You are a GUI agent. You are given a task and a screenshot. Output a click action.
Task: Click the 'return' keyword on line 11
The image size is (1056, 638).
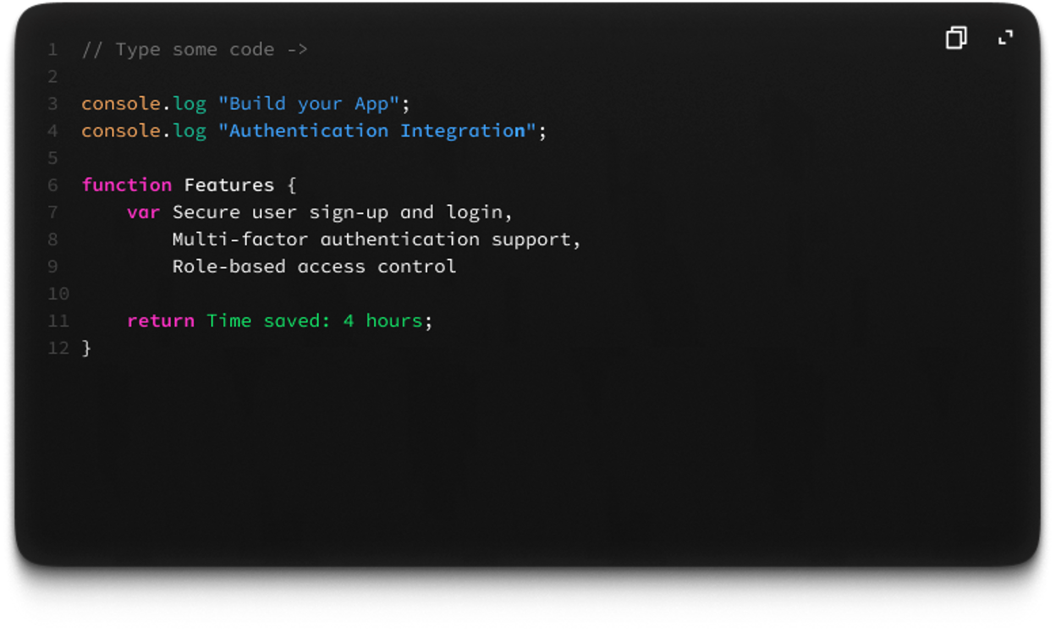(161, 321)
